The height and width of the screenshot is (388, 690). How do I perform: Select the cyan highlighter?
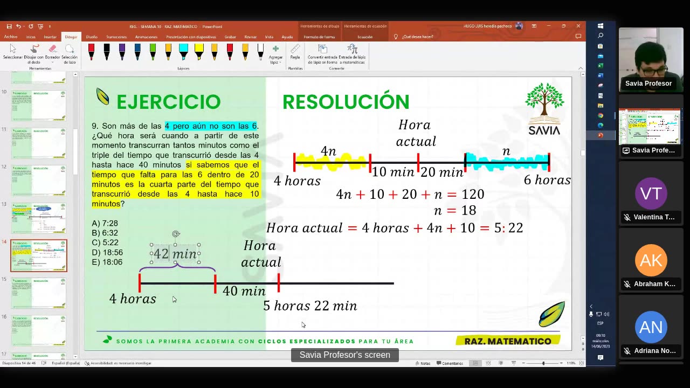click(x=183, y=52)
